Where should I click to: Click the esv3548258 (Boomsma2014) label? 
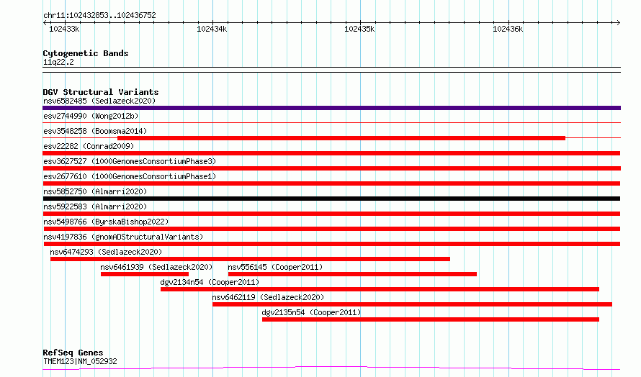click(x=95, y=131)
